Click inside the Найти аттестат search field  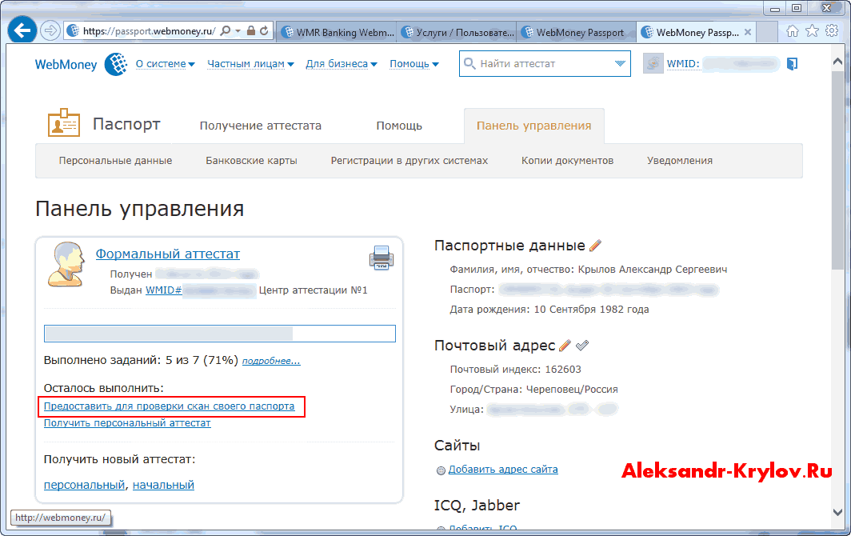pos(545,63)
